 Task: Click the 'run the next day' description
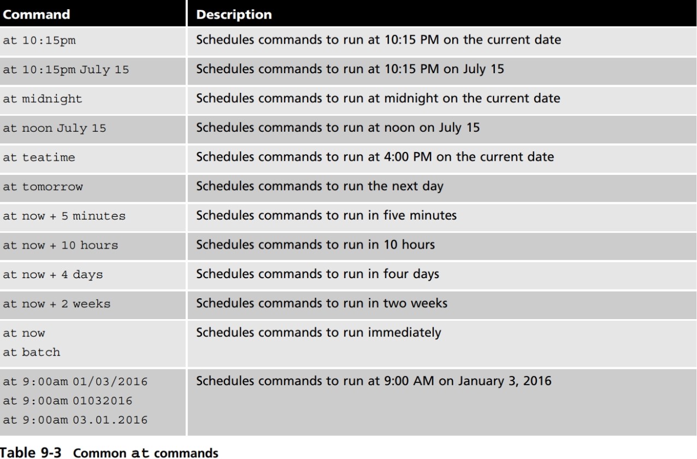tap(320, 186)
